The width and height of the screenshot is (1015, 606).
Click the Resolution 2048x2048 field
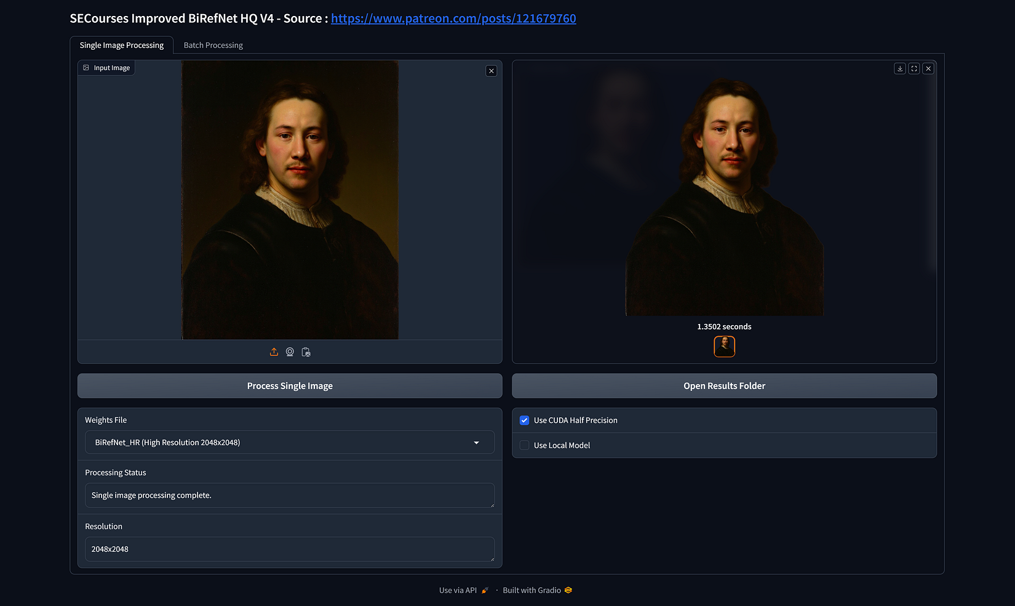[290, 549]
